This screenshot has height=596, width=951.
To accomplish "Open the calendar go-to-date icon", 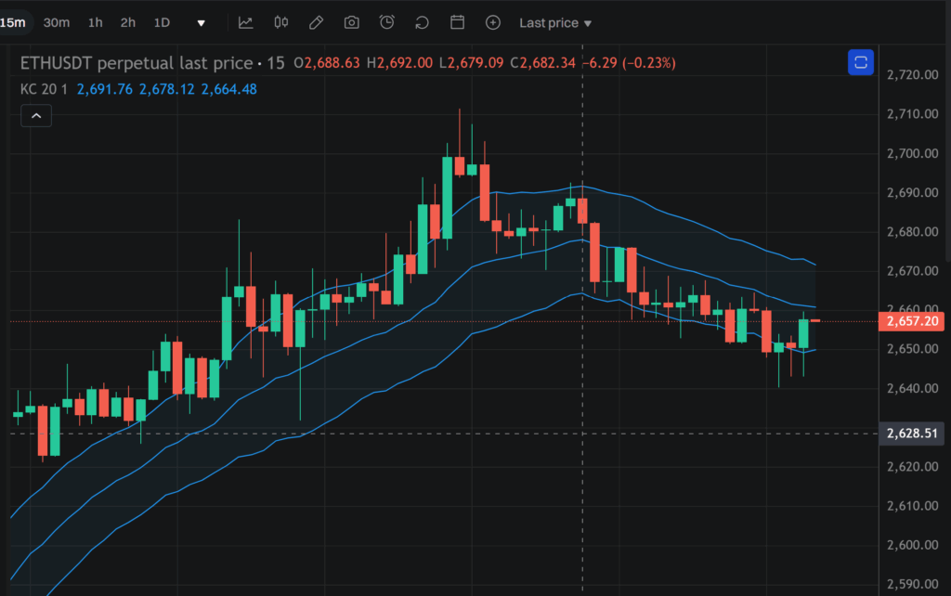I will click(457, 22).
